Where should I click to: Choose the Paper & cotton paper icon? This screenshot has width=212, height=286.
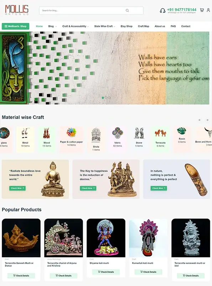[x=71, y=132]
